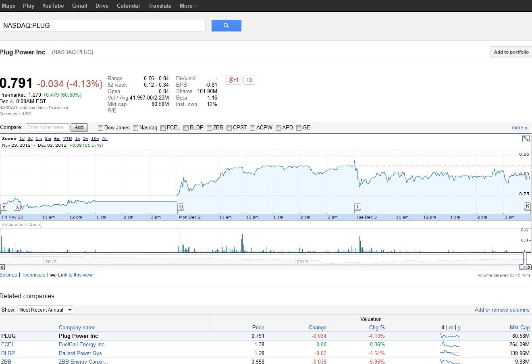Enable the Dow Jones comparison checkbox
Screen dimensions: 532x364
click(x=100, y=128)
